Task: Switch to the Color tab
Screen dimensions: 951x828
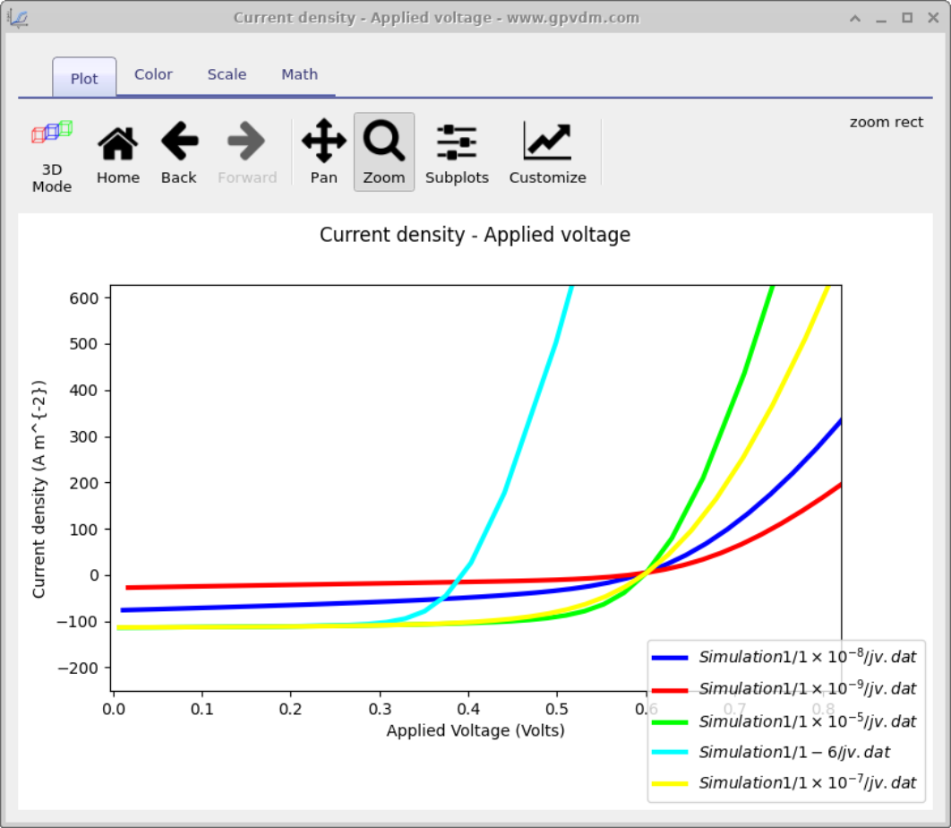Action: coord(153,74)
